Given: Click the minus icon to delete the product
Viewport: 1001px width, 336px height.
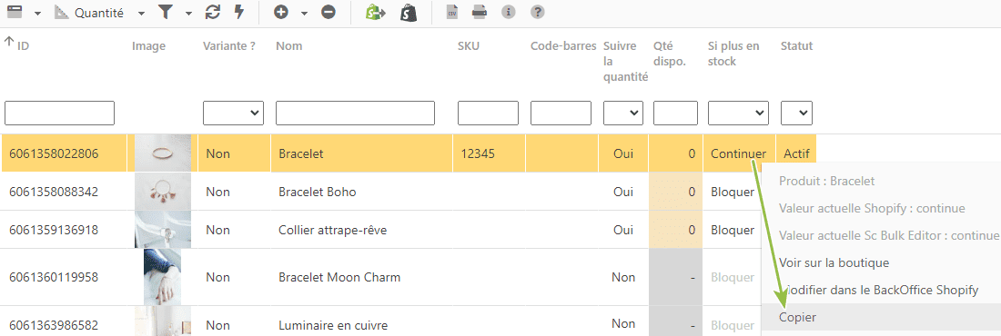Looking at the screenshot, I should [329, 12].
